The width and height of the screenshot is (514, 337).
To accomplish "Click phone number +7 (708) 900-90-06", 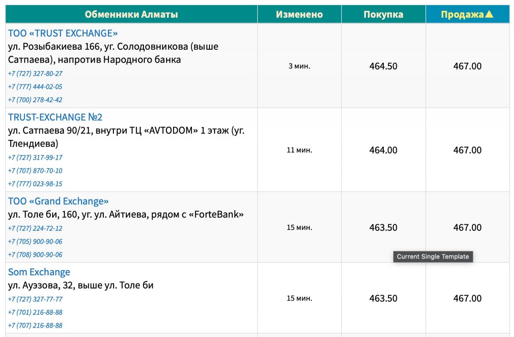I will pyautogui.click(x=35, y=254).
